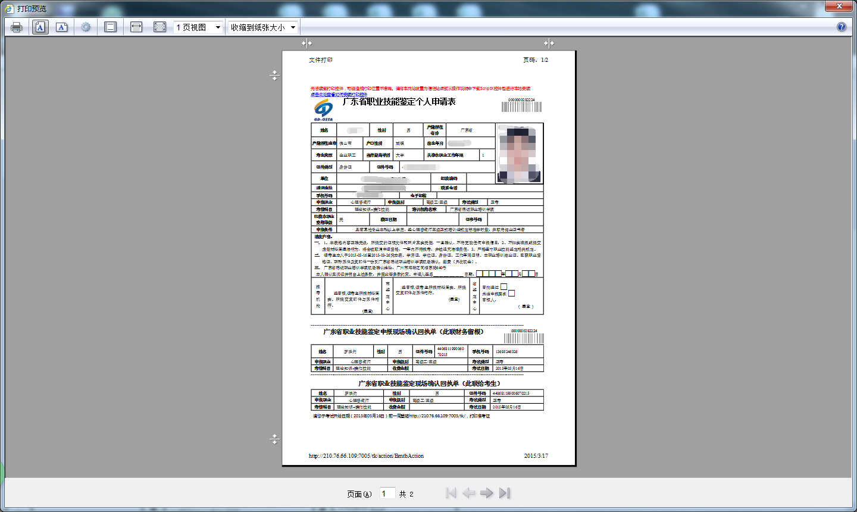857x512 pixels.
Task: Go to the first page
Action: click(451, 493)
